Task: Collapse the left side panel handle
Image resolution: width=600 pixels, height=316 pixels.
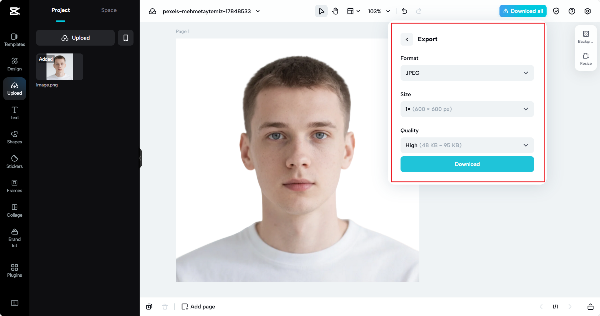Action: click(140, 158)
